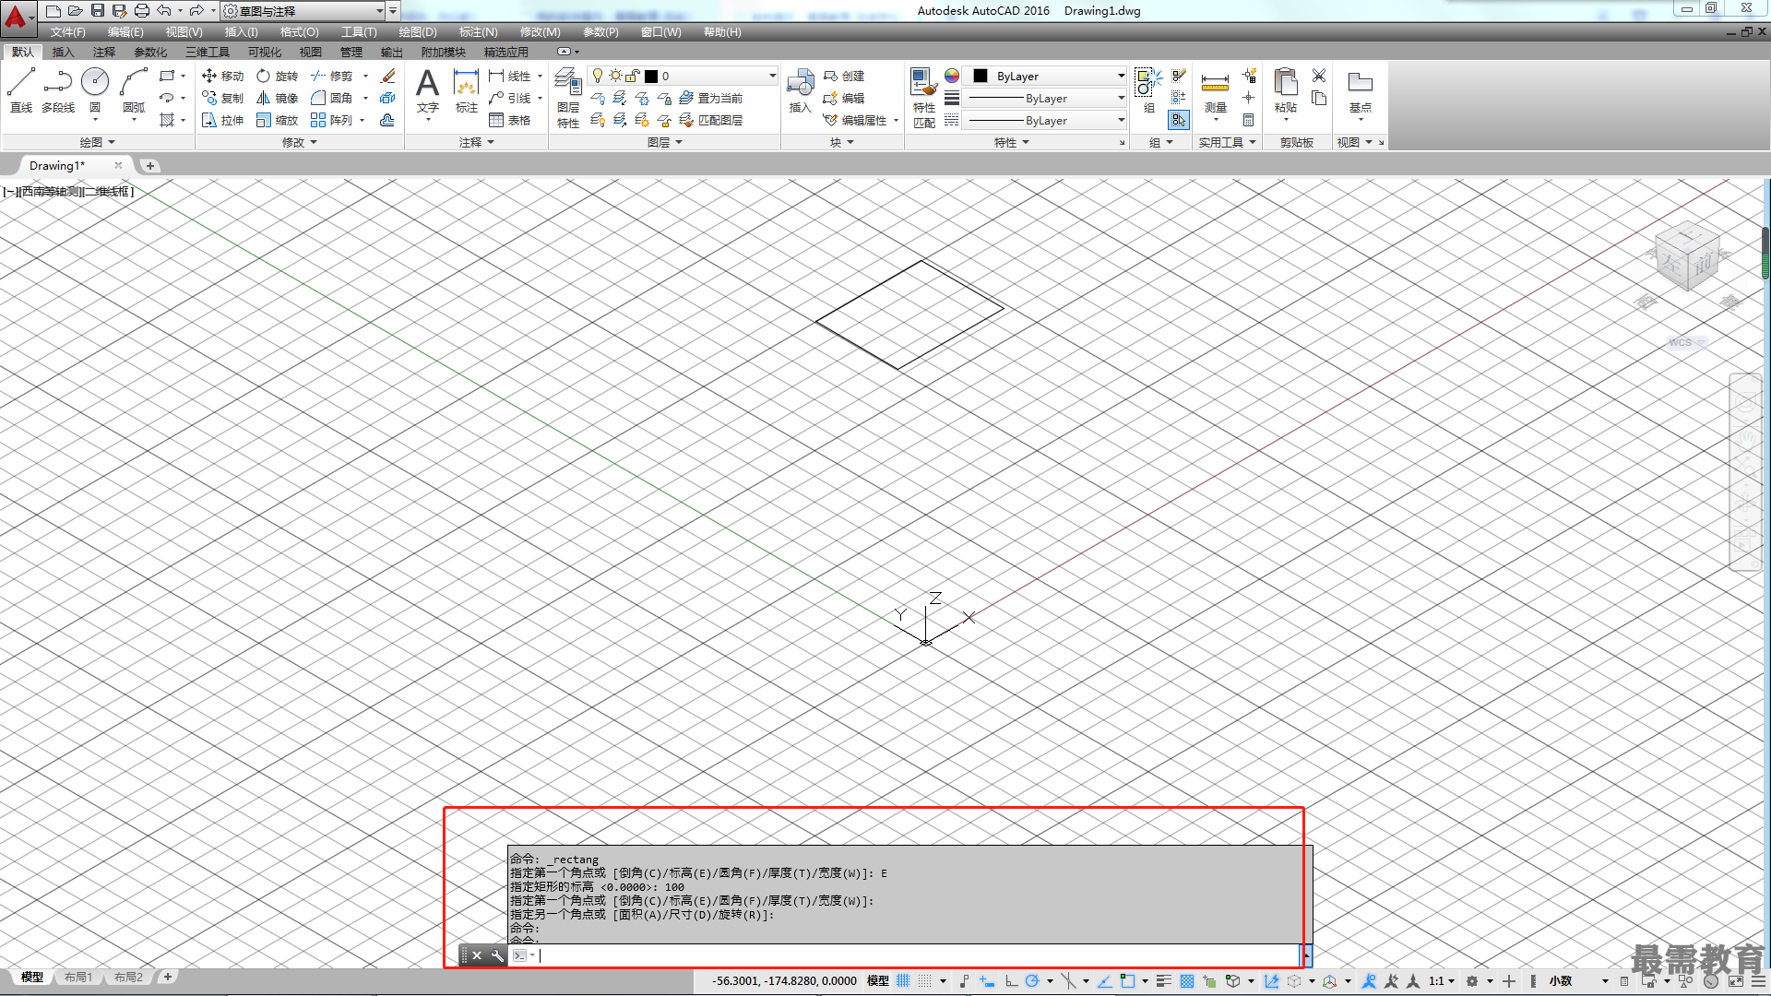Click the 镜像 (Mirror) tool
This screenshot has height=996, width=1771.
pos(278,98)
